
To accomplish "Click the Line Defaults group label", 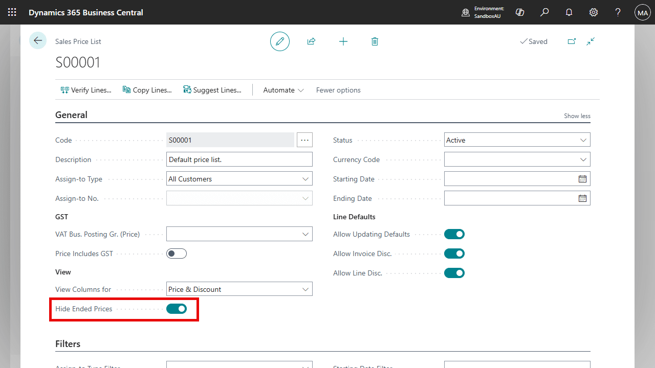I will pos(354,217).
